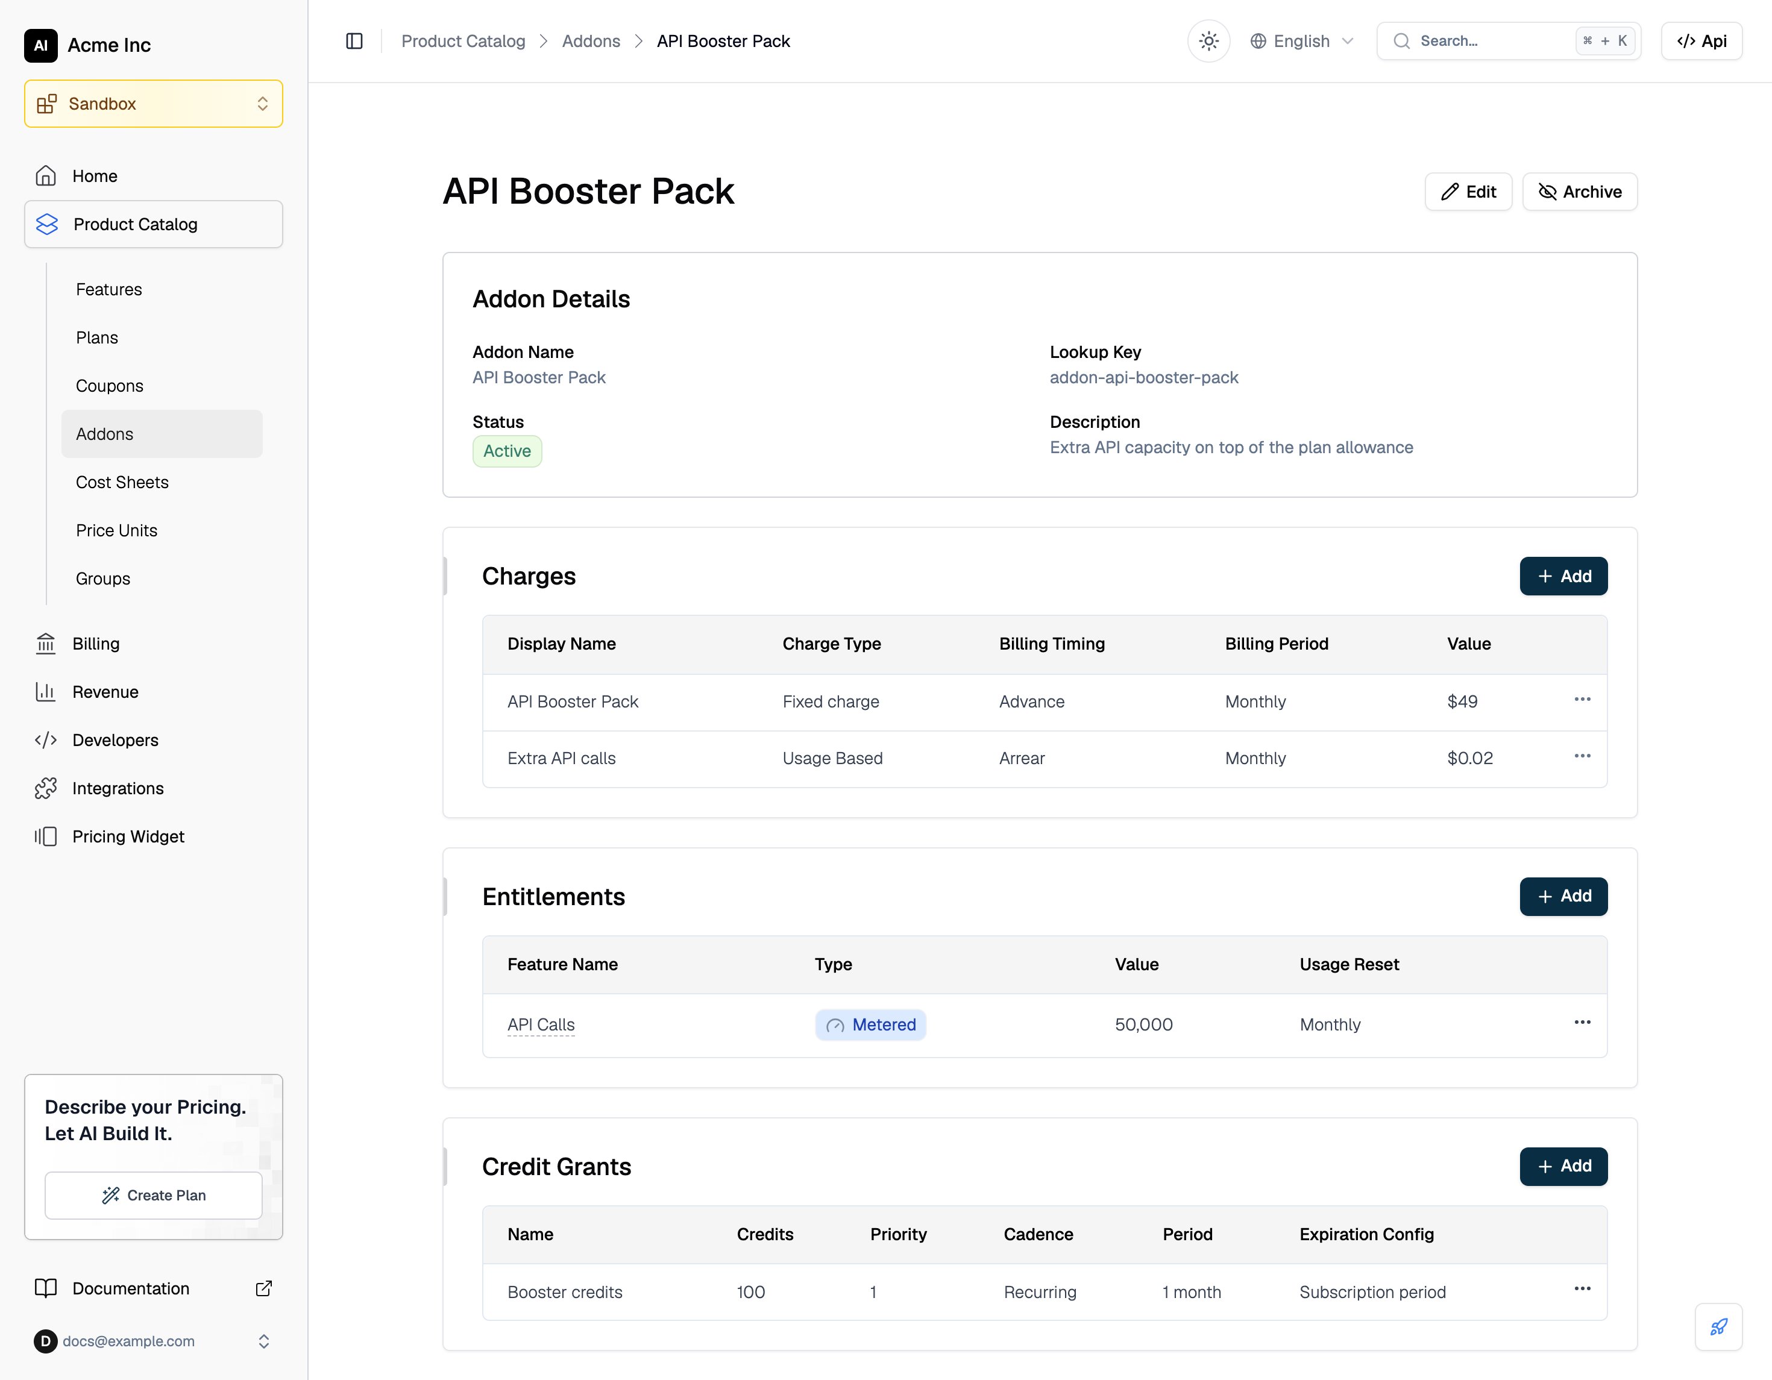Image resolution: width=1772 pixels, height=1380 pixels.
Task: Add a new charge
Action: (1563, 577)
